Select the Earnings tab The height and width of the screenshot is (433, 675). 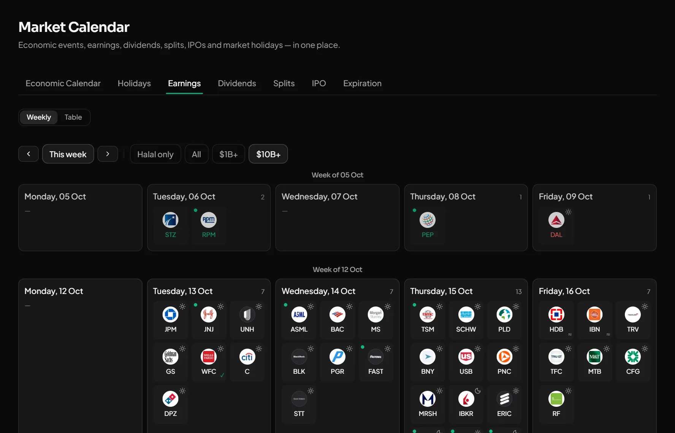click(184, 84)
